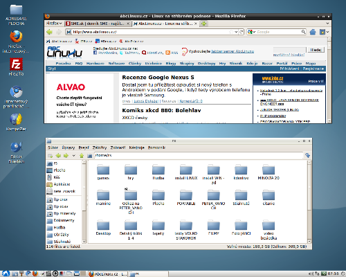Open the FILMY folder

[x=213, y=228]
